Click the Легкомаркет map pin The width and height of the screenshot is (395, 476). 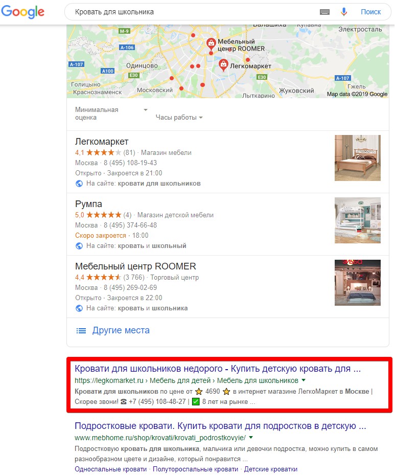coord(223,65)
